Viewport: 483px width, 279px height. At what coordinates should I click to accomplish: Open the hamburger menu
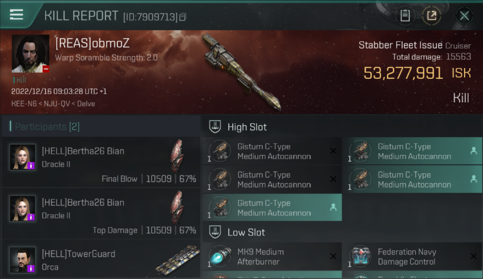tap(16, 15)
